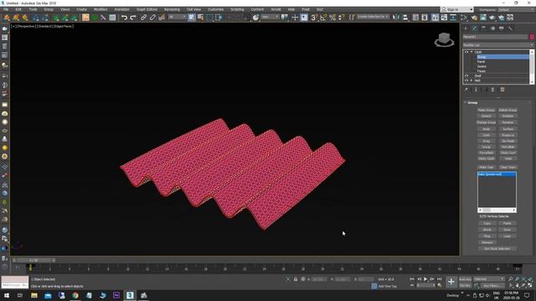Click the time slider handle
The width and height of the screenshot is (536, 301).
pyautogui.click(x=33, y=260)
